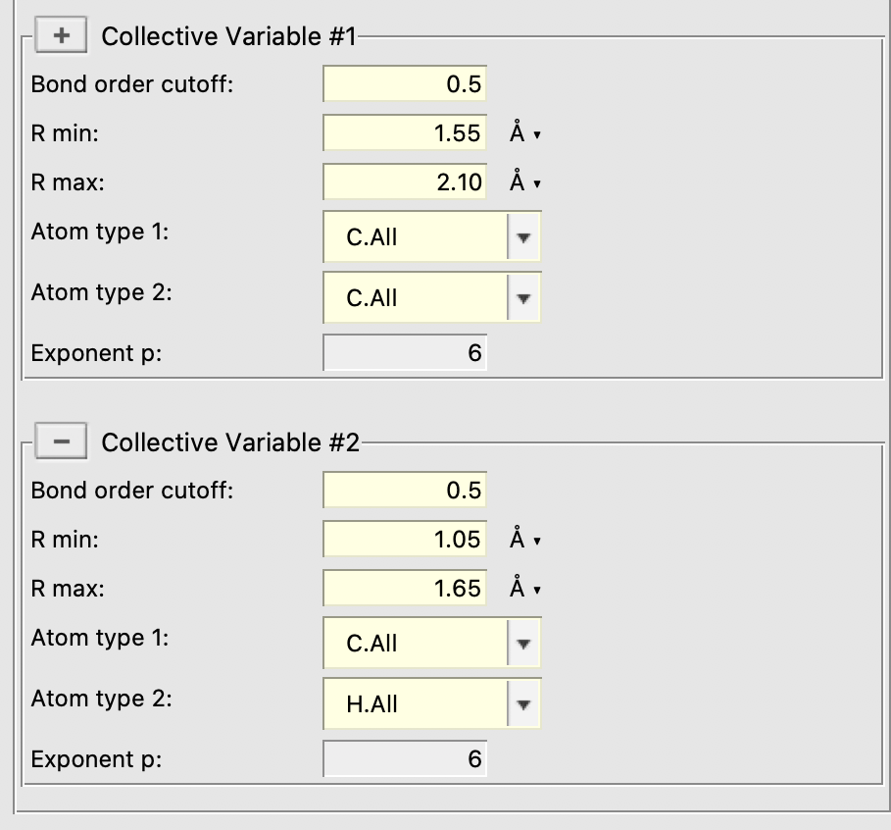
Task: Click the Exponent p field in Variable #2
Action: (404, 758)
